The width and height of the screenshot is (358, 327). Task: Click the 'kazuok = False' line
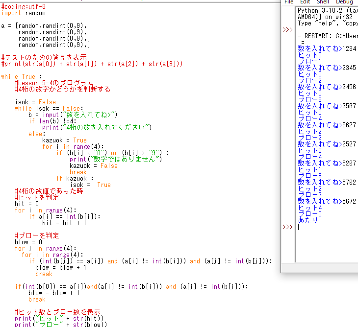tap(94, 165)
